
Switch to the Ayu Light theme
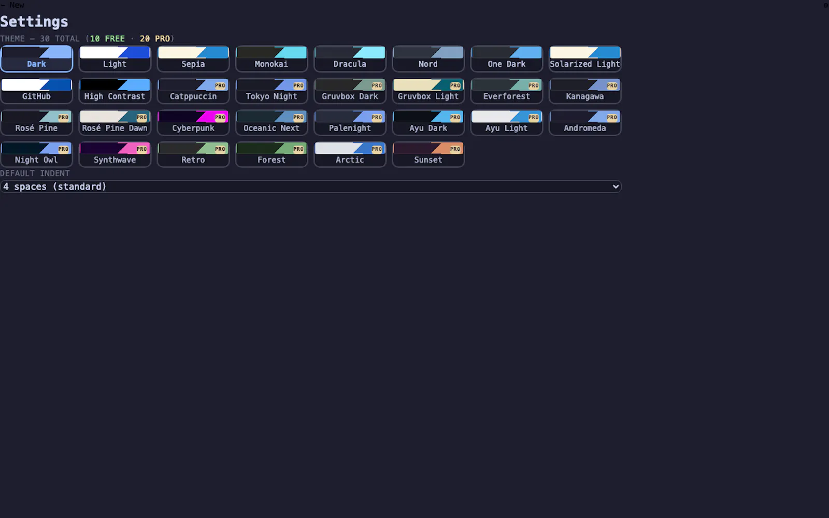[x=507, y=123]
